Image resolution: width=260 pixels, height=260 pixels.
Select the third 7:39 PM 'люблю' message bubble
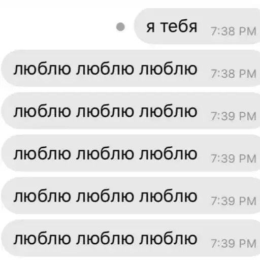[x=131, y=196]
